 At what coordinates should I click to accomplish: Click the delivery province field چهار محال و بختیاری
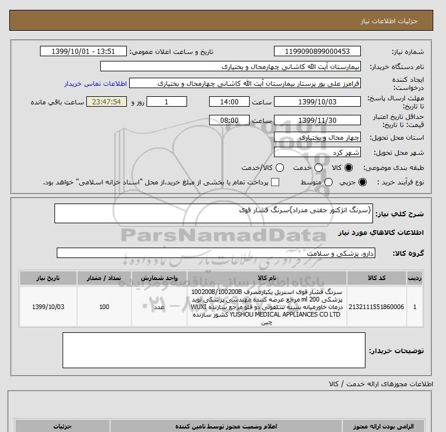[x=317, y=137]
